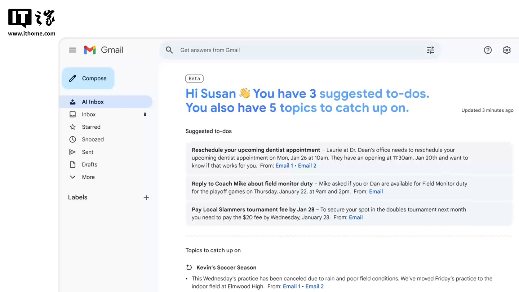Open the Sent mail icon
Viewport: 519px width, 292px height.
coord(73,152)
